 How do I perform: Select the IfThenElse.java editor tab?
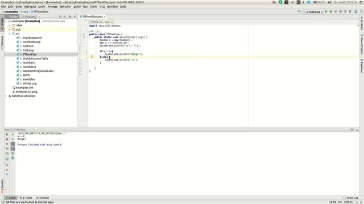(x=92, y=16)
